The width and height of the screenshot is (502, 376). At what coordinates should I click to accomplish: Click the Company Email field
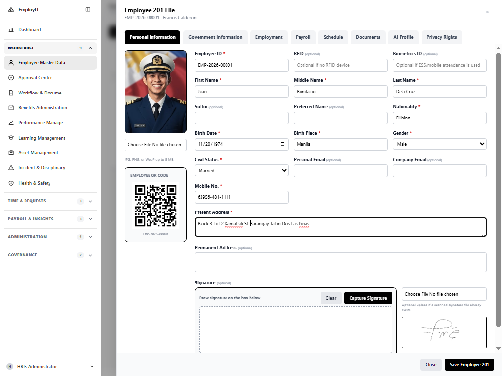[440, 171]
